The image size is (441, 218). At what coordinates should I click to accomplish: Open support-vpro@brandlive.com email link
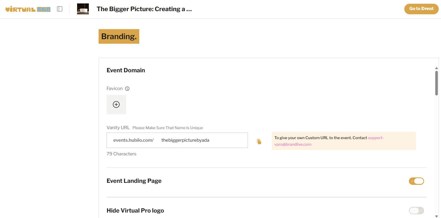click(329, 141)
